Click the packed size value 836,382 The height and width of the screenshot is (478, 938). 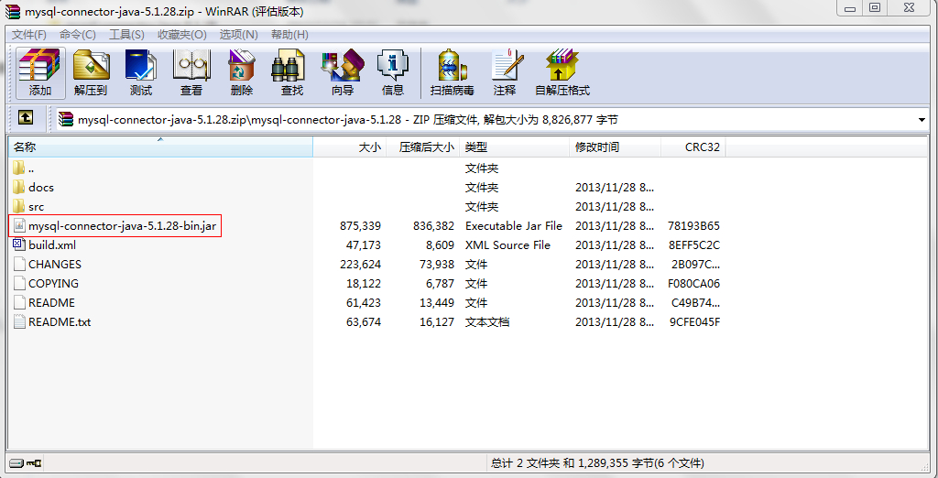pos(433,226)
